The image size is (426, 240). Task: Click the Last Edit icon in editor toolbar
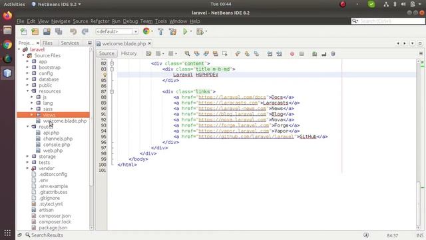pos(148,53)
